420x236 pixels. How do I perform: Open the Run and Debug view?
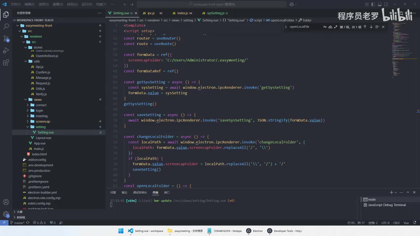tap(6, 50)
